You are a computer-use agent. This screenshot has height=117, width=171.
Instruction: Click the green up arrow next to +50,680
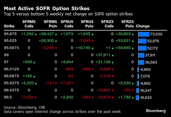click(133, 48)
